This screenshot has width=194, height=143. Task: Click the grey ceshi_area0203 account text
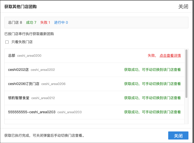pyautogui.click(x=70, y=112)
